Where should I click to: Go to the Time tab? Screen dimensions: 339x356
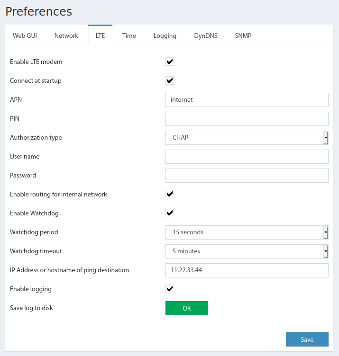coord(129,36)
